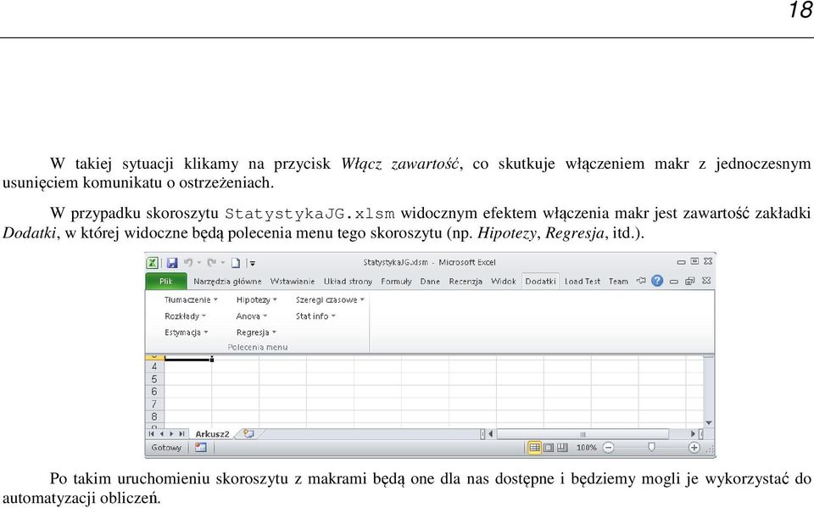
Task: Zoom out with the minus button
Action: (x=609, y=447)
